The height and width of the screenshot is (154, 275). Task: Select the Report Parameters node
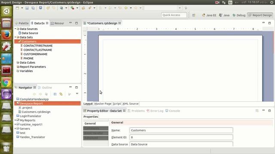(x=31, y=67)
